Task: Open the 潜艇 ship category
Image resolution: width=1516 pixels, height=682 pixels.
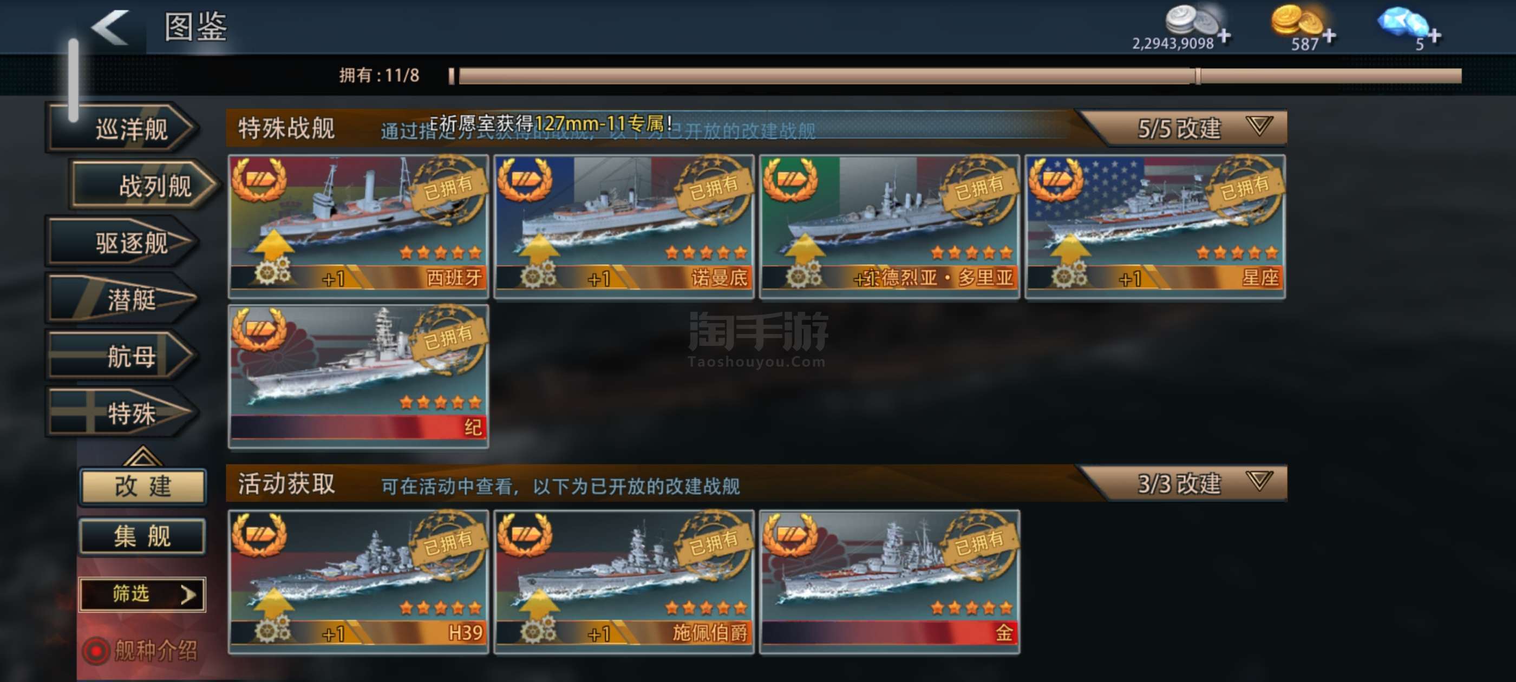Action: coord(122,299)
